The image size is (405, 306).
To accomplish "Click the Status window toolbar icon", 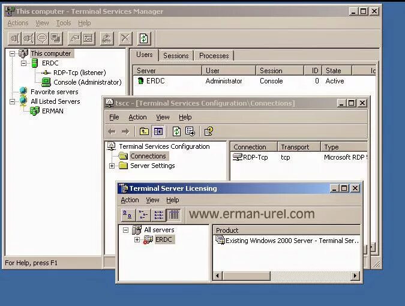I will (88, 38).
